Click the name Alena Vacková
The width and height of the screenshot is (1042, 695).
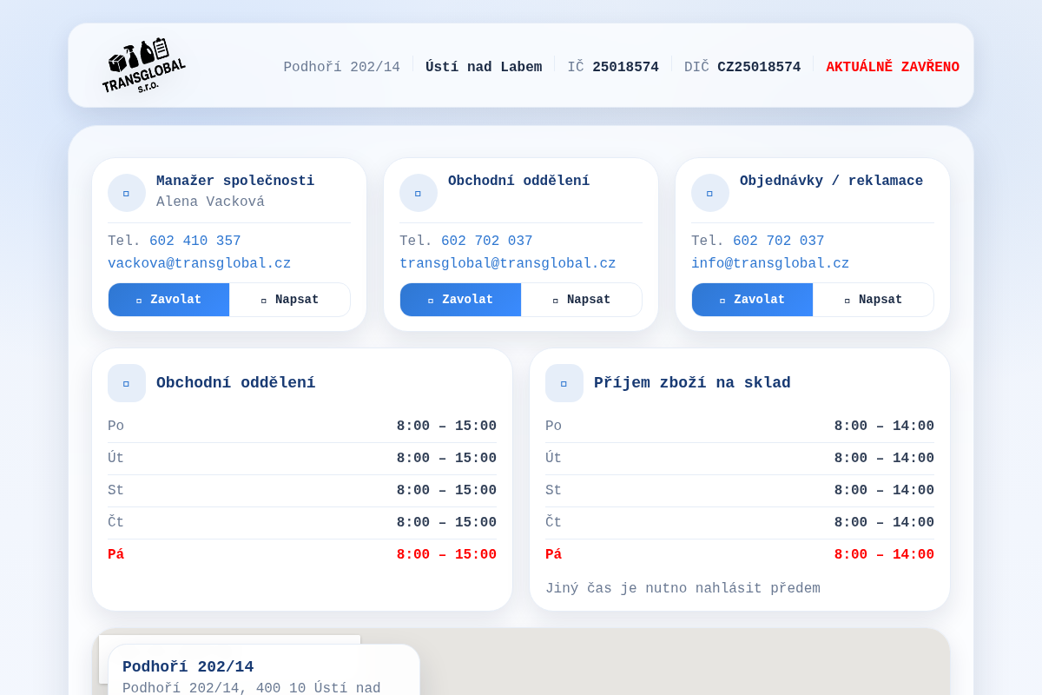tap(210, 202)
